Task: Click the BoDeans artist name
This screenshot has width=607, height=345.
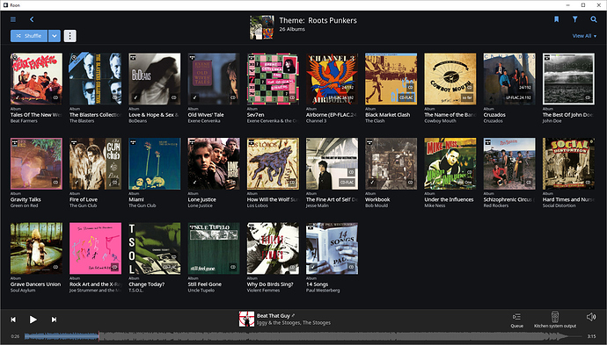Action: click(137, 121)
